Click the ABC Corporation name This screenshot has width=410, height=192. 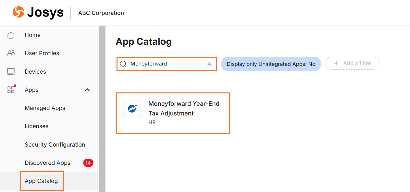(x=101, y=13)
